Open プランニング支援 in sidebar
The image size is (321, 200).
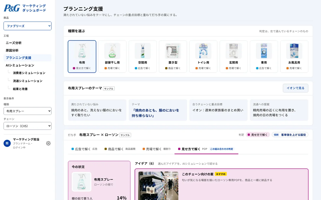(28, 58)
